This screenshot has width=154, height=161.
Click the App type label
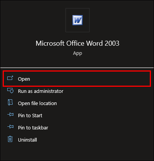tap(78, 53)
